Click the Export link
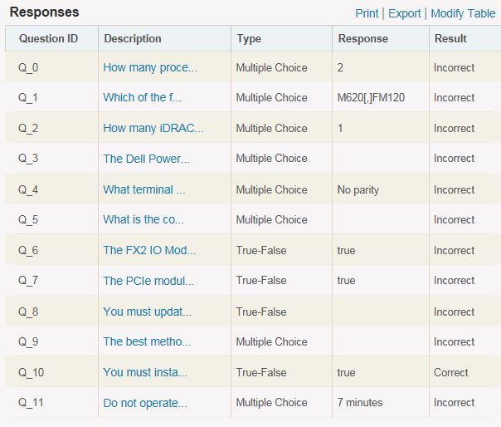The image size is (501, 427). point(405,13)
